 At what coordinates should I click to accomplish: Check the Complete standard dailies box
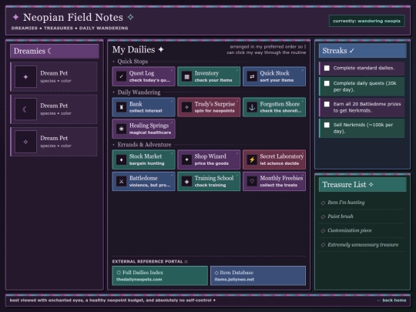point(327,69)
